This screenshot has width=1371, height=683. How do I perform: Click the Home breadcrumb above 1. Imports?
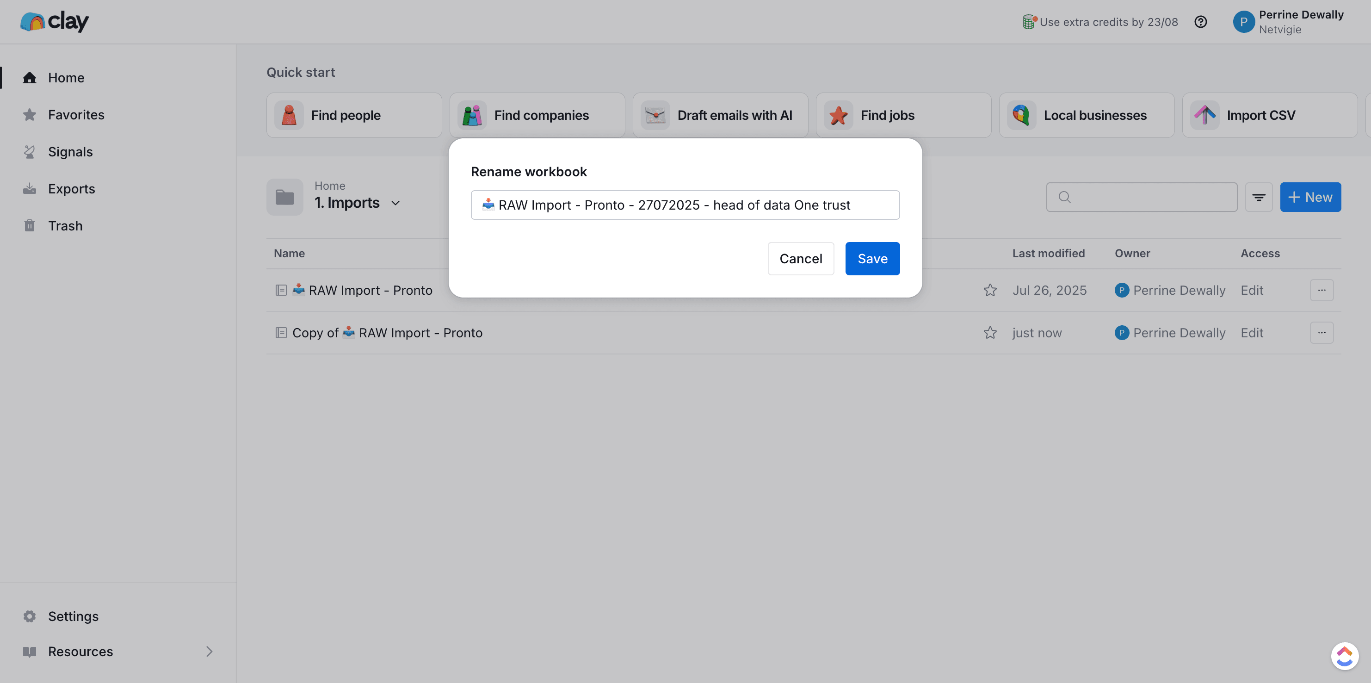329,186
